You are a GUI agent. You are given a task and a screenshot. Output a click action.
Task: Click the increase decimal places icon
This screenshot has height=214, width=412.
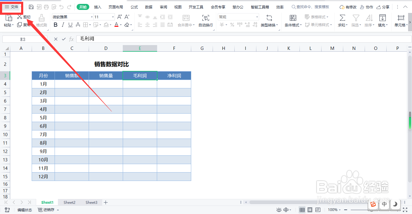coord(247,25)
